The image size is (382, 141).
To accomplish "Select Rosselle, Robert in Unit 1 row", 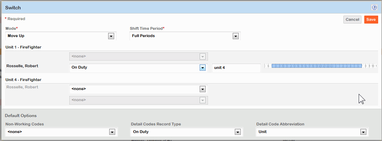I will click(22, 65).
